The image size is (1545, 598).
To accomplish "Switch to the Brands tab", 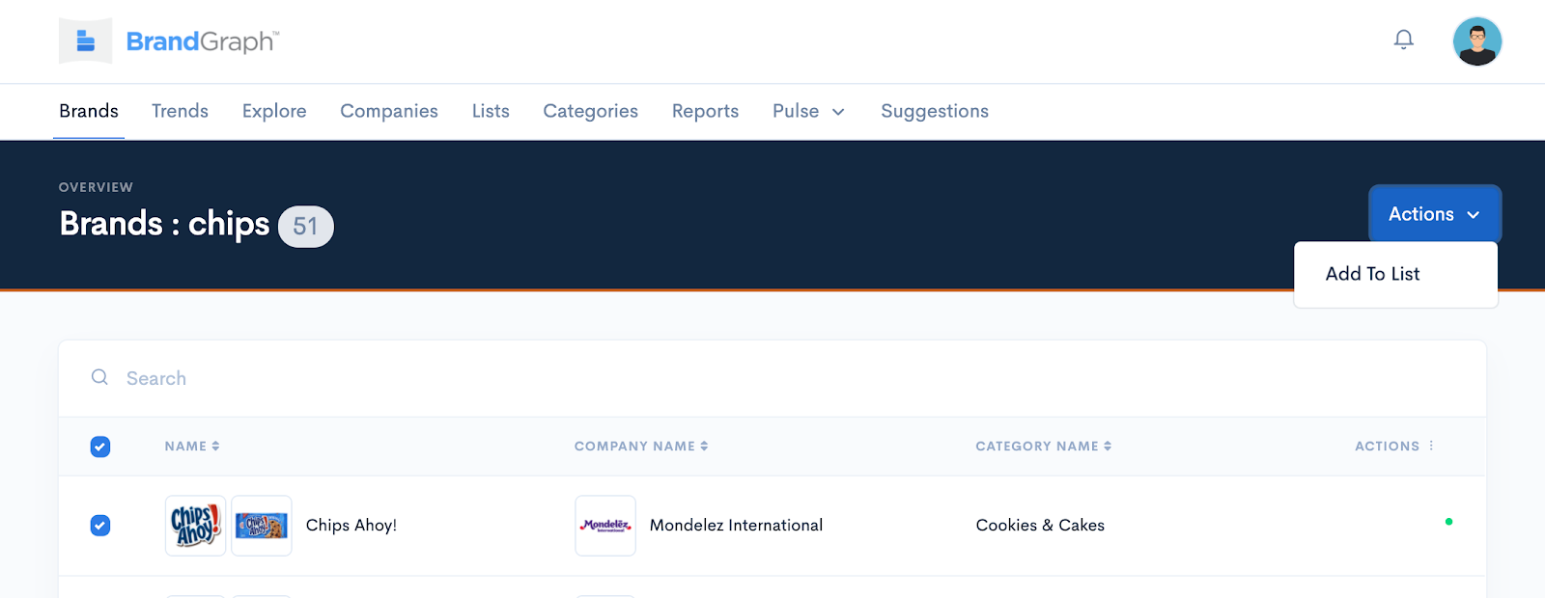I will pos(89,111).
